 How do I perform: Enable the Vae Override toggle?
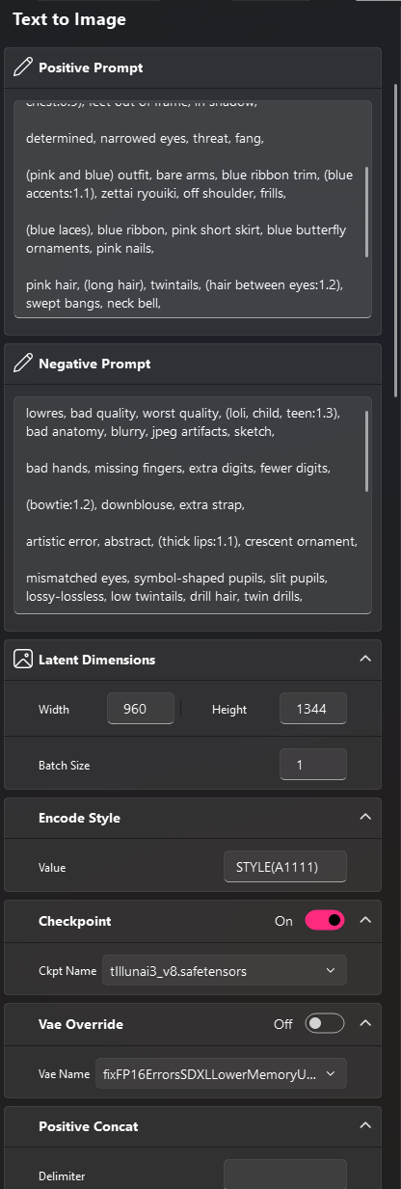coord(325,1024)
